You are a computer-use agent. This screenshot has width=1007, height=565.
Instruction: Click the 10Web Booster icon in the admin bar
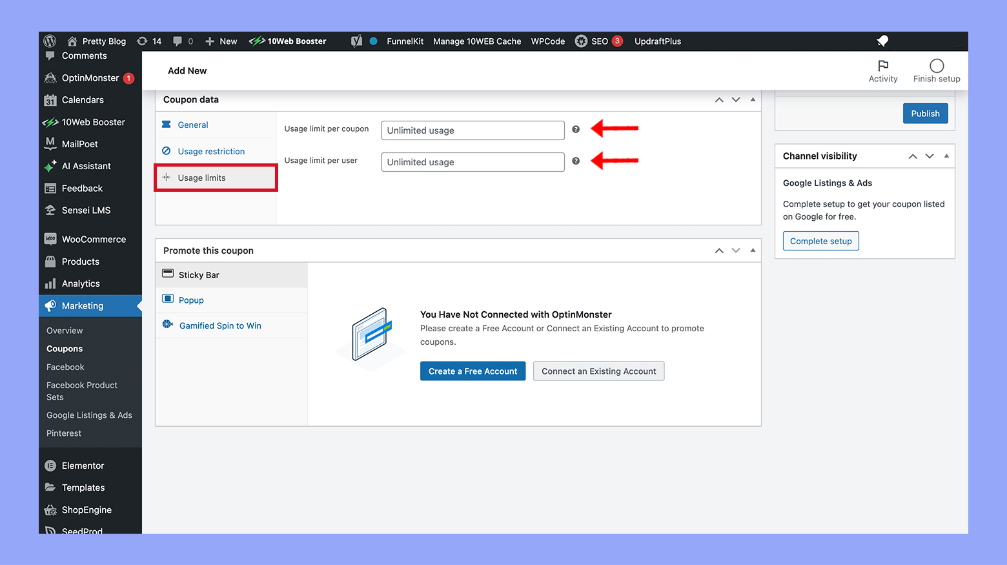(258, 41)
